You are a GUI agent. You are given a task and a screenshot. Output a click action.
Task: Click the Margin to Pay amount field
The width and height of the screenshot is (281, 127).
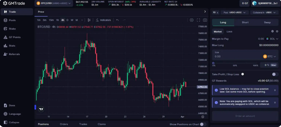point(261,39)
